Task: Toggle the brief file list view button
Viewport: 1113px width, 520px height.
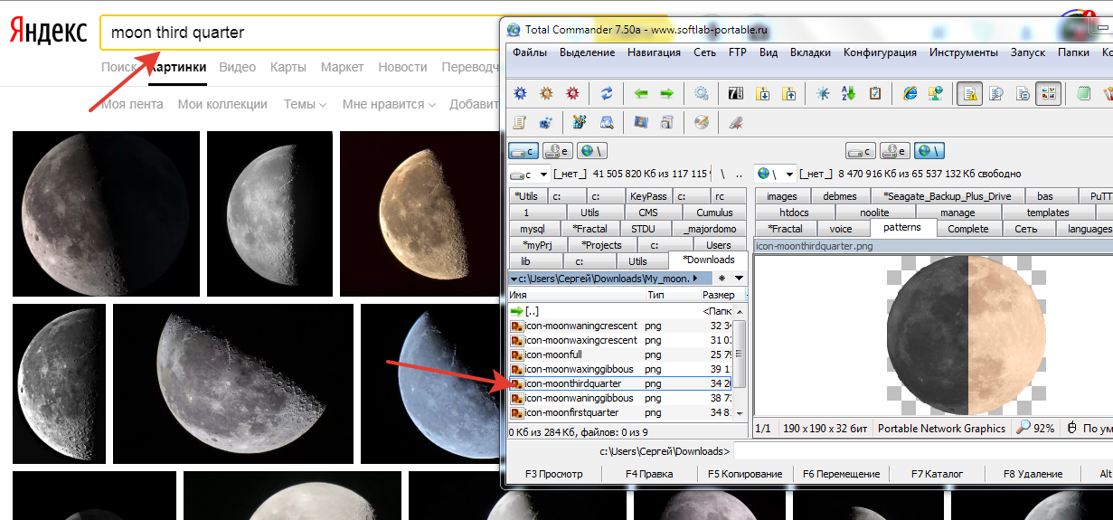Action: (969, 93)
